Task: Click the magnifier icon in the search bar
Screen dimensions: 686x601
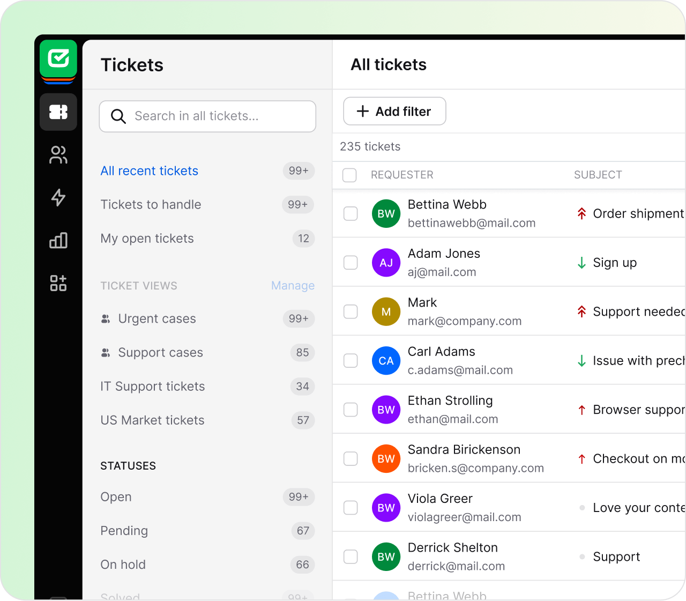Action: tap(118, 116)
